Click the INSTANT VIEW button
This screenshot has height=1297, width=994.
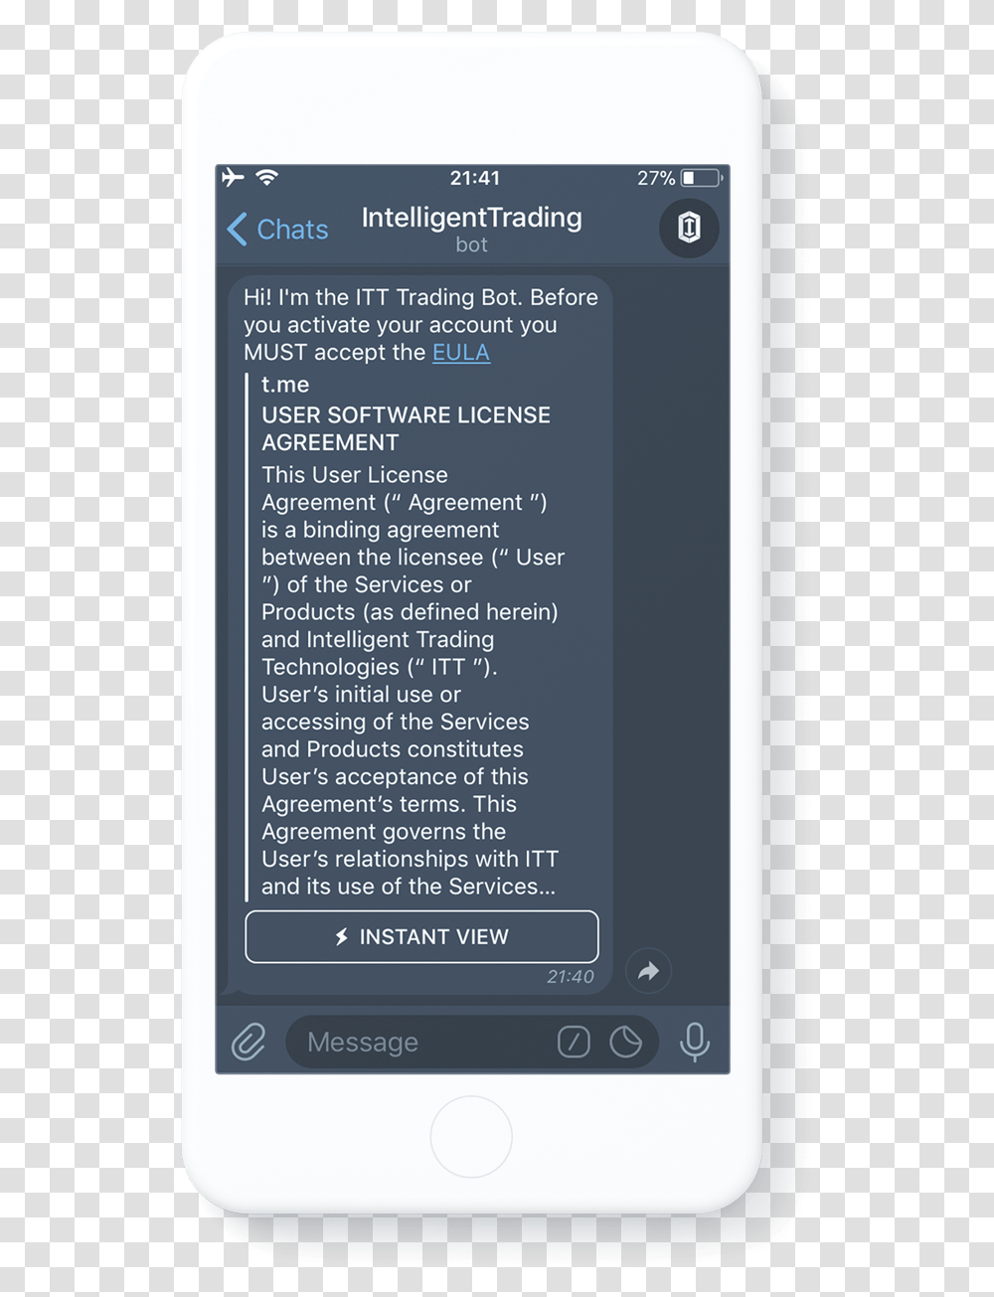[x=421, y=936]
